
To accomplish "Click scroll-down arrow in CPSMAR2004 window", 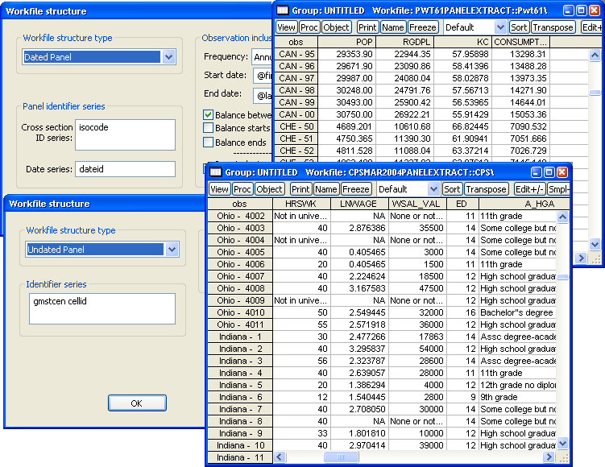I will (562, 444).
